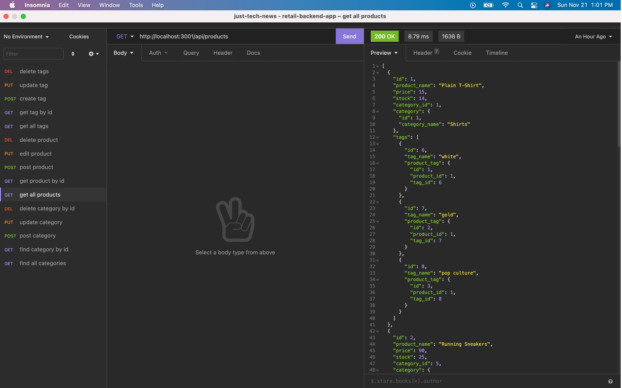Open the Cookies manager
Screen dimensions: 622x388
coord(79,37)
